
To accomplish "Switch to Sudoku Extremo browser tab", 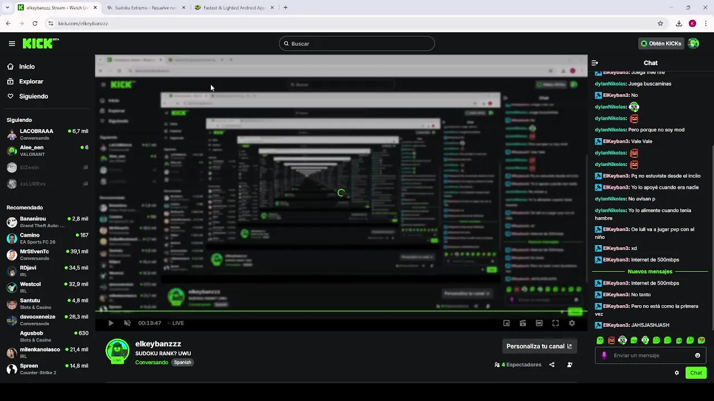I will pos(146,8).
